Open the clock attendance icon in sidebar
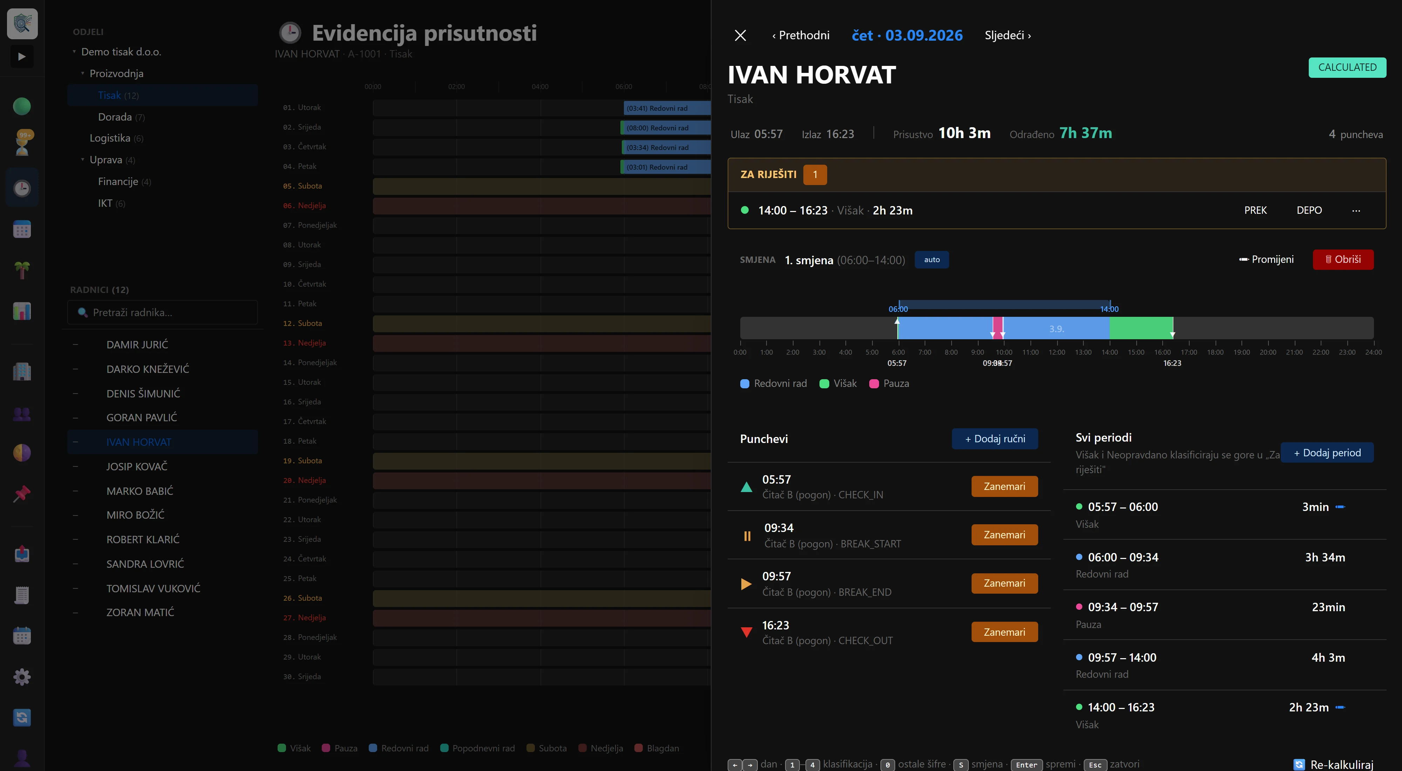 [x=22, y=188]
